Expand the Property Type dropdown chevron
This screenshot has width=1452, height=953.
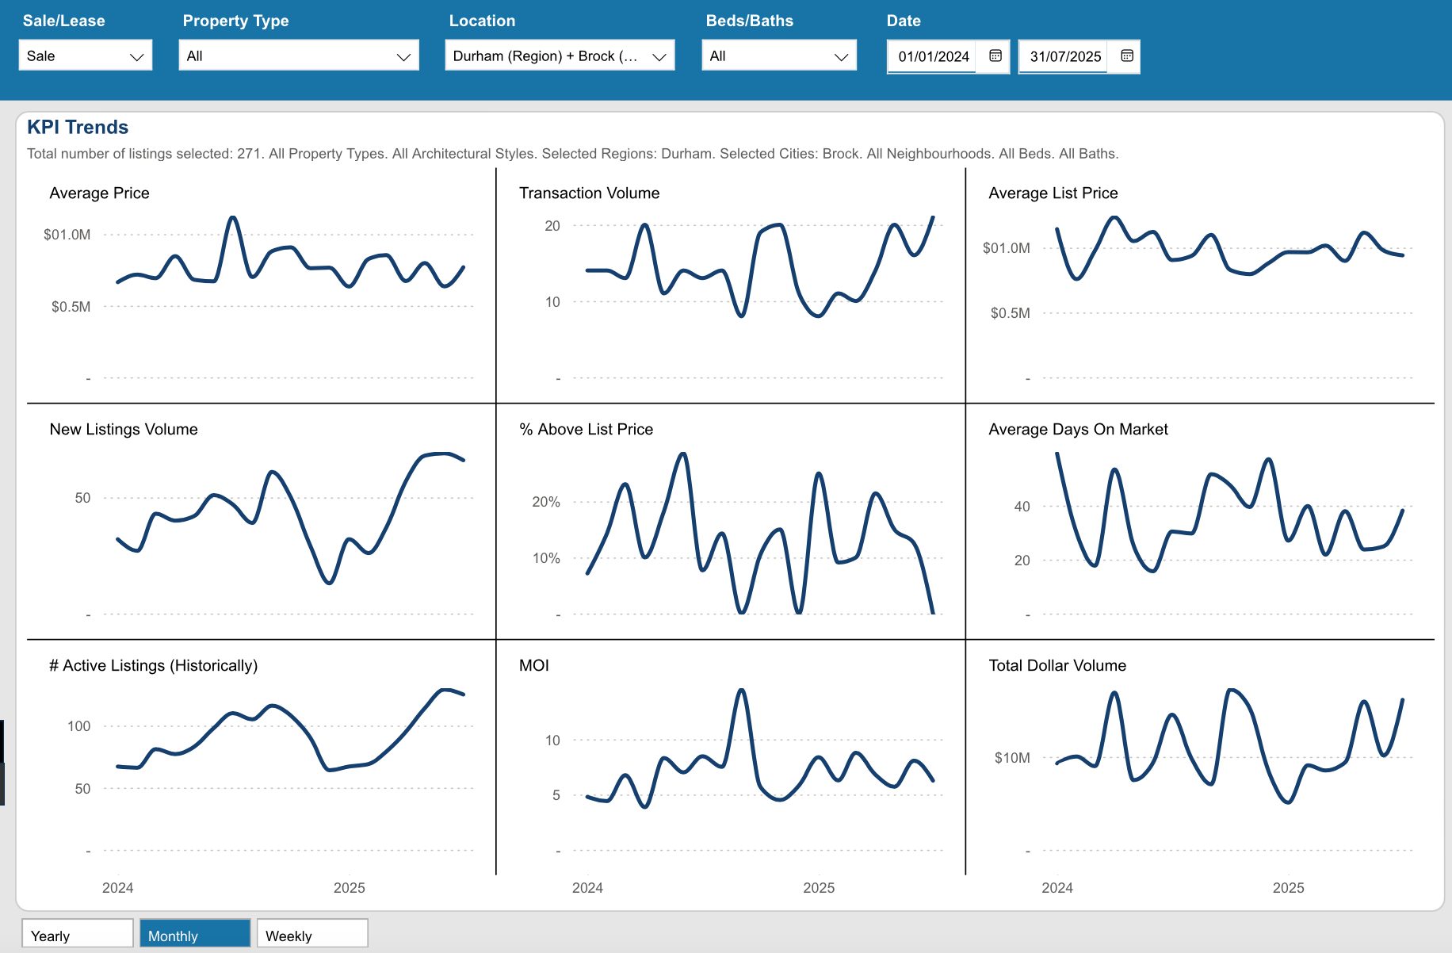click(403, 57)
